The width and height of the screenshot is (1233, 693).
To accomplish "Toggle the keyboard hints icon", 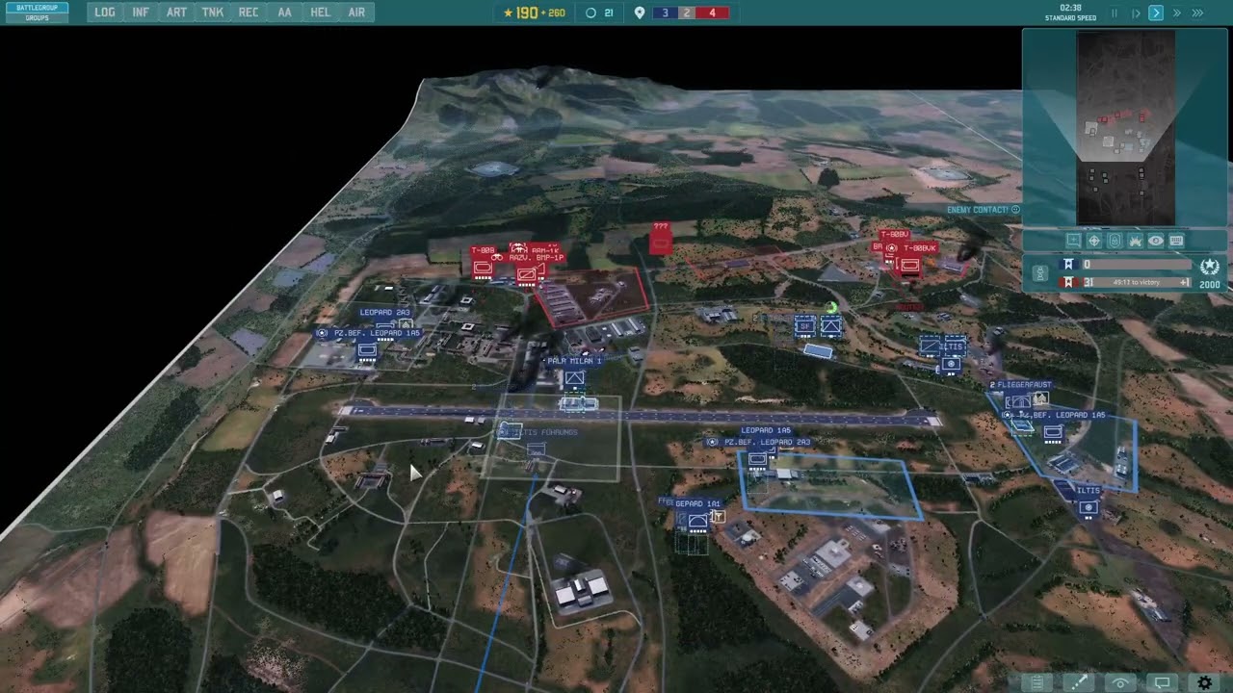I will click(1176, 241).
